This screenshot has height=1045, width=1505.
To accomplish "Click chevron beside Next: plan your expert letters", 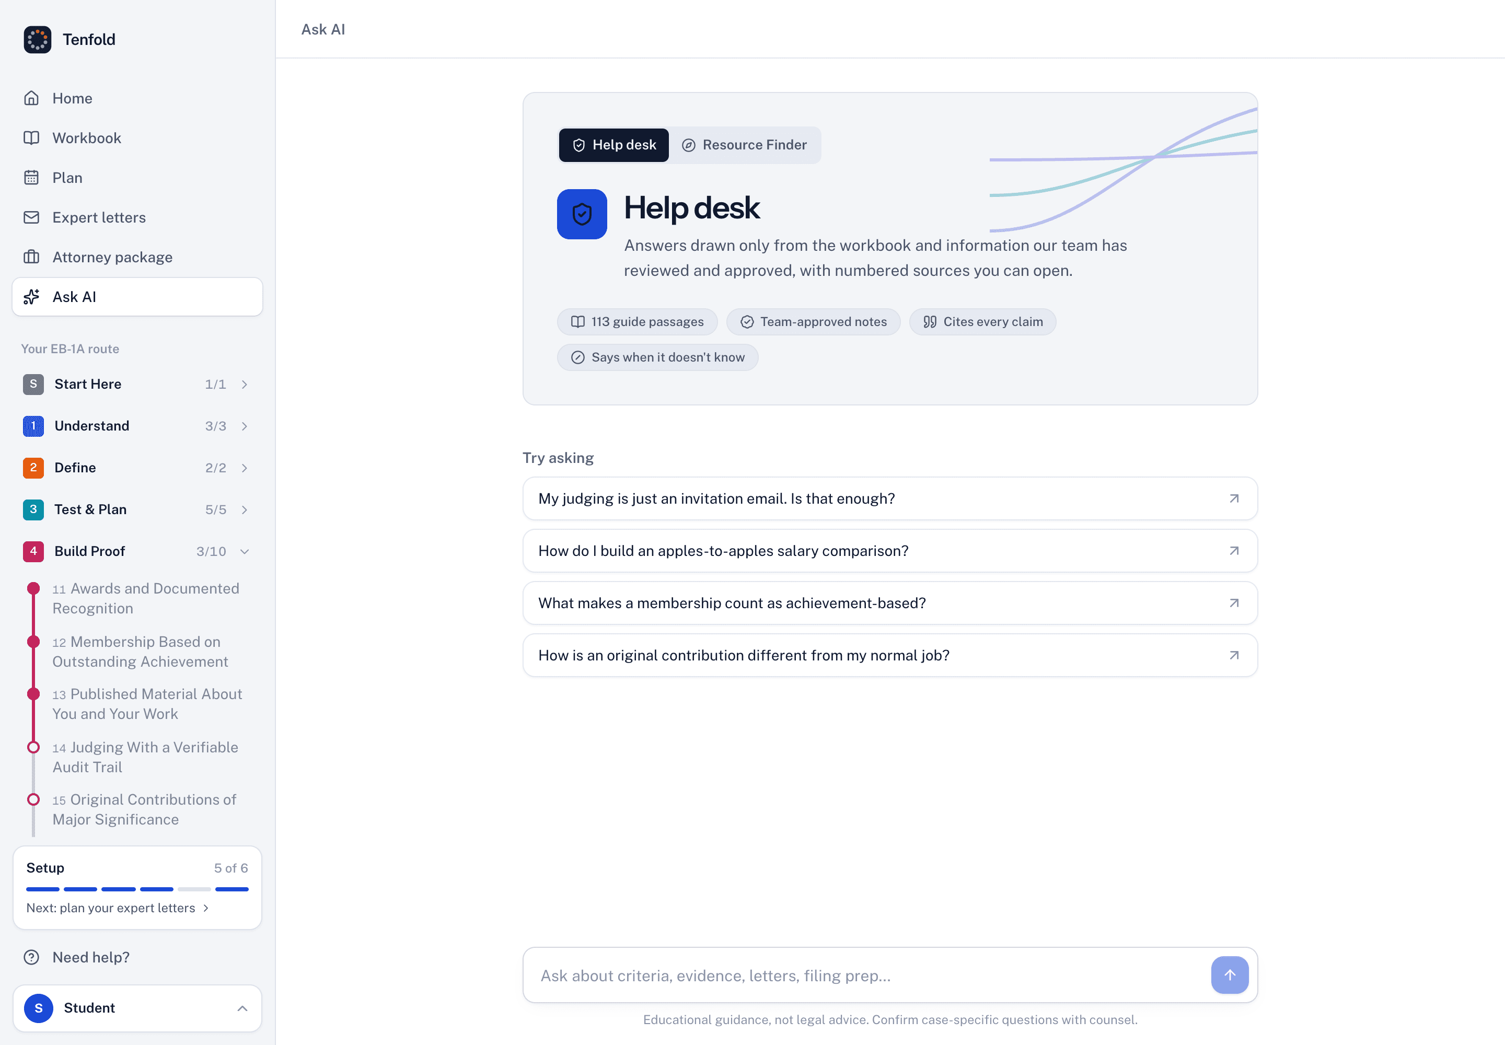I will click(x=206, y=908).
